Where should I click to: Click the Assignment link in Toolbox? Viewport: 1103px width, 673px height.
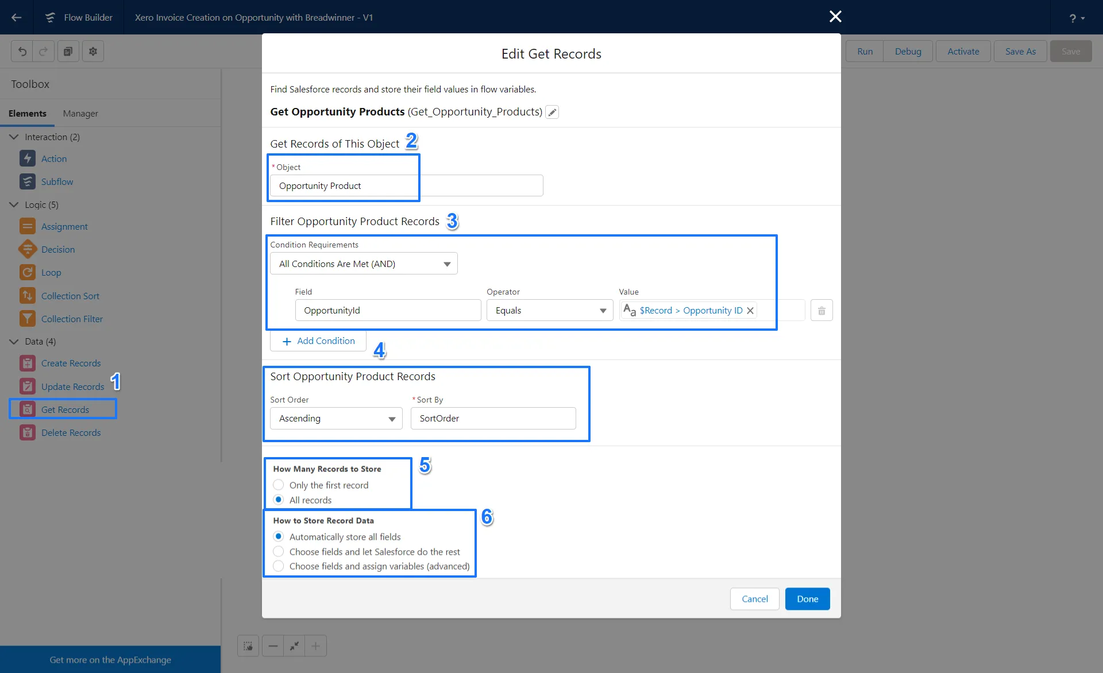[64, 226]
